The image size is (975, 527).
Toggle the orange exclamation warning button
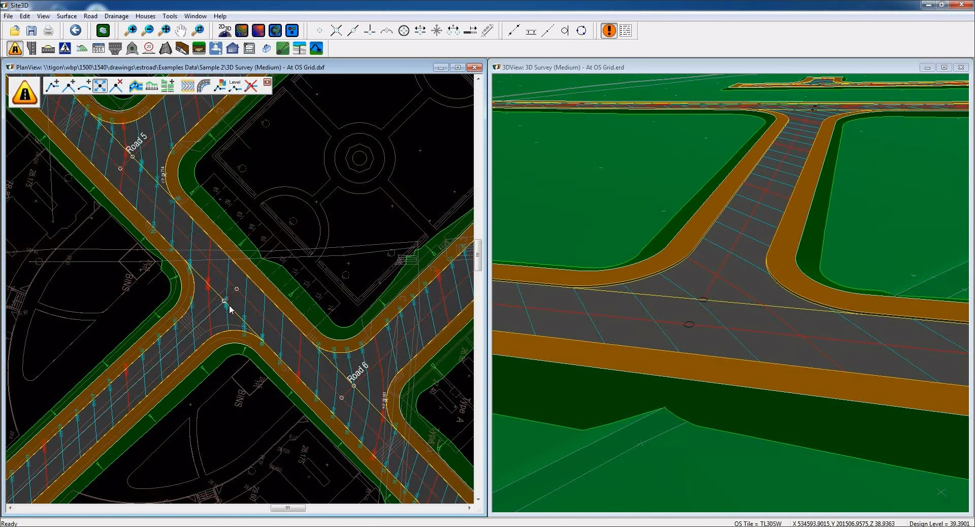(608, 30)
